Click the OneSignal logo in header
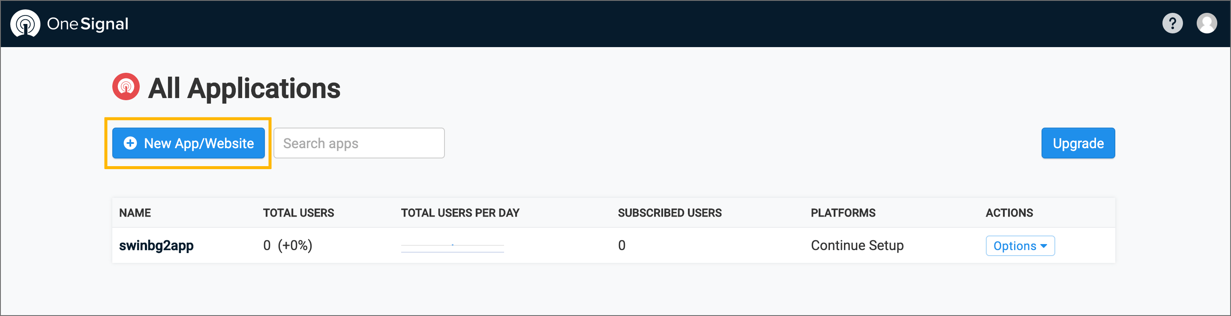The width and height of the screenshot is (1231, 316). coord(70,24)
